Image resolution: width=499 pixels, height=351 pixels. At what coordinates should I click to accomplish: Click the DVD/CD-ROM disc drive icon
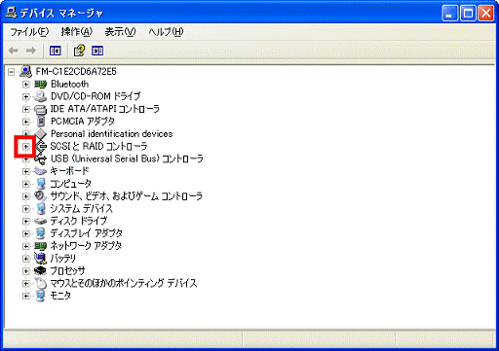coord(41,96)
